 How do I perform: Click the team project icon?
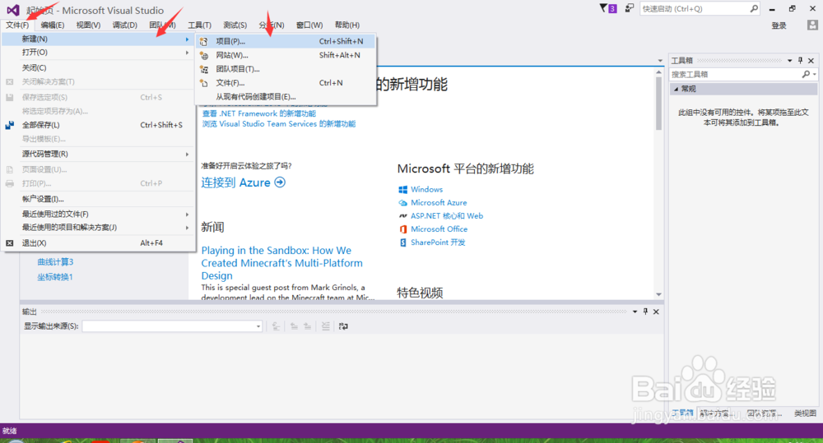pyautogui.click(x=203, y=69)
